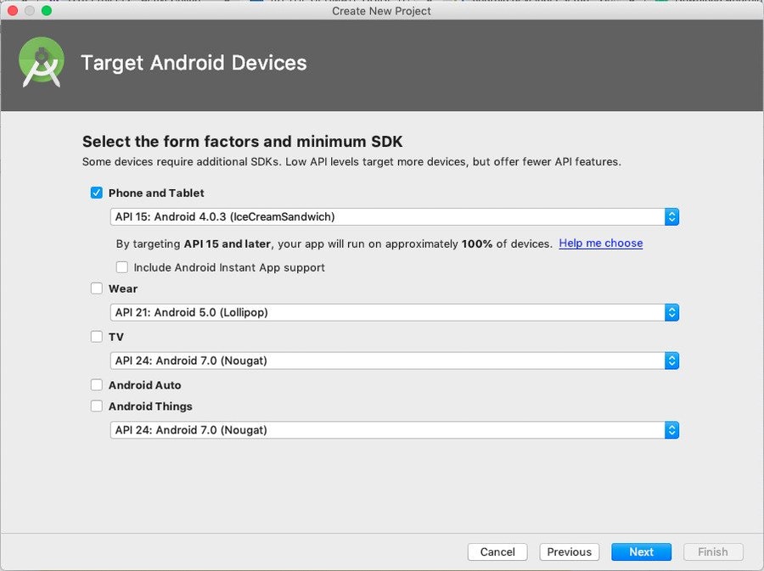Click the Help me choose link
Image resolution: width=764 pixels, height=571 pixels.
[x=600, y=244]
